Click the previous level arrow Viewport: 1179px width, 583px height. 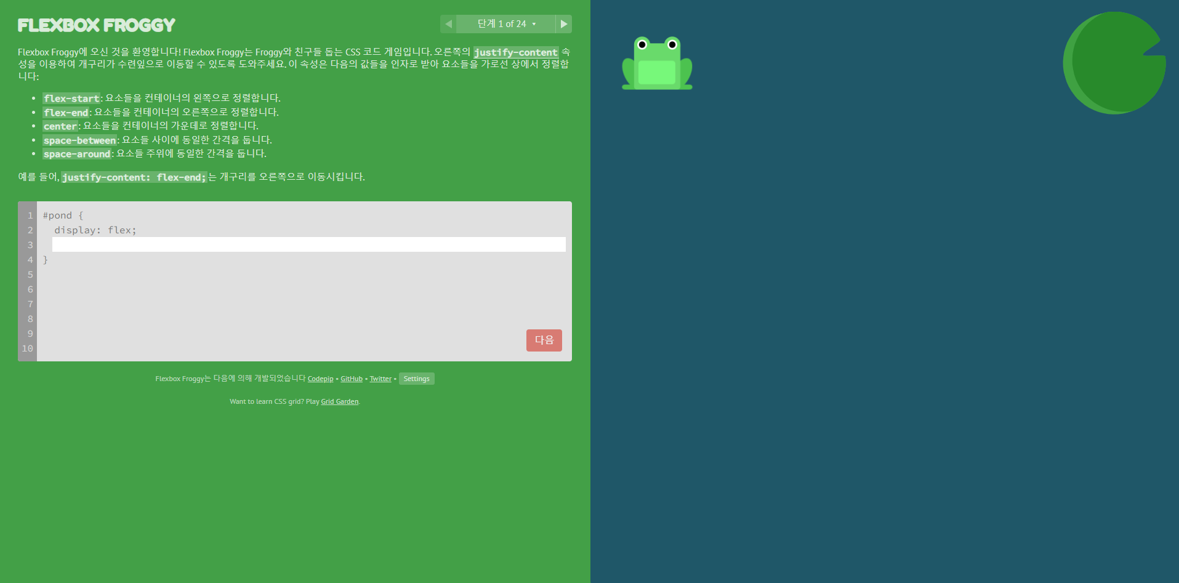[448, 23]
